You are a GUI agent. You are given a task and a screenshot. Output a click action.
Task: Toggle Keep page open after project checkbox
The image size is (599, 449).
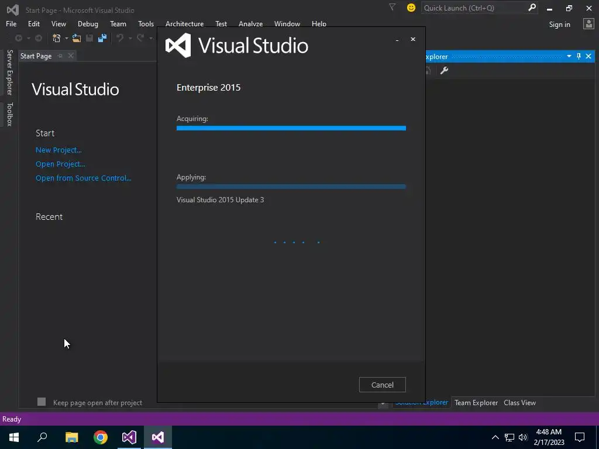click(42, 402)
